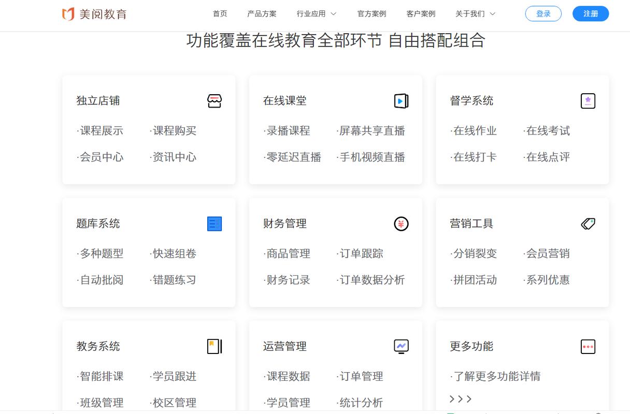Click the 题库系统 blue document icon

pyautogui.click(x=214, y=224)
